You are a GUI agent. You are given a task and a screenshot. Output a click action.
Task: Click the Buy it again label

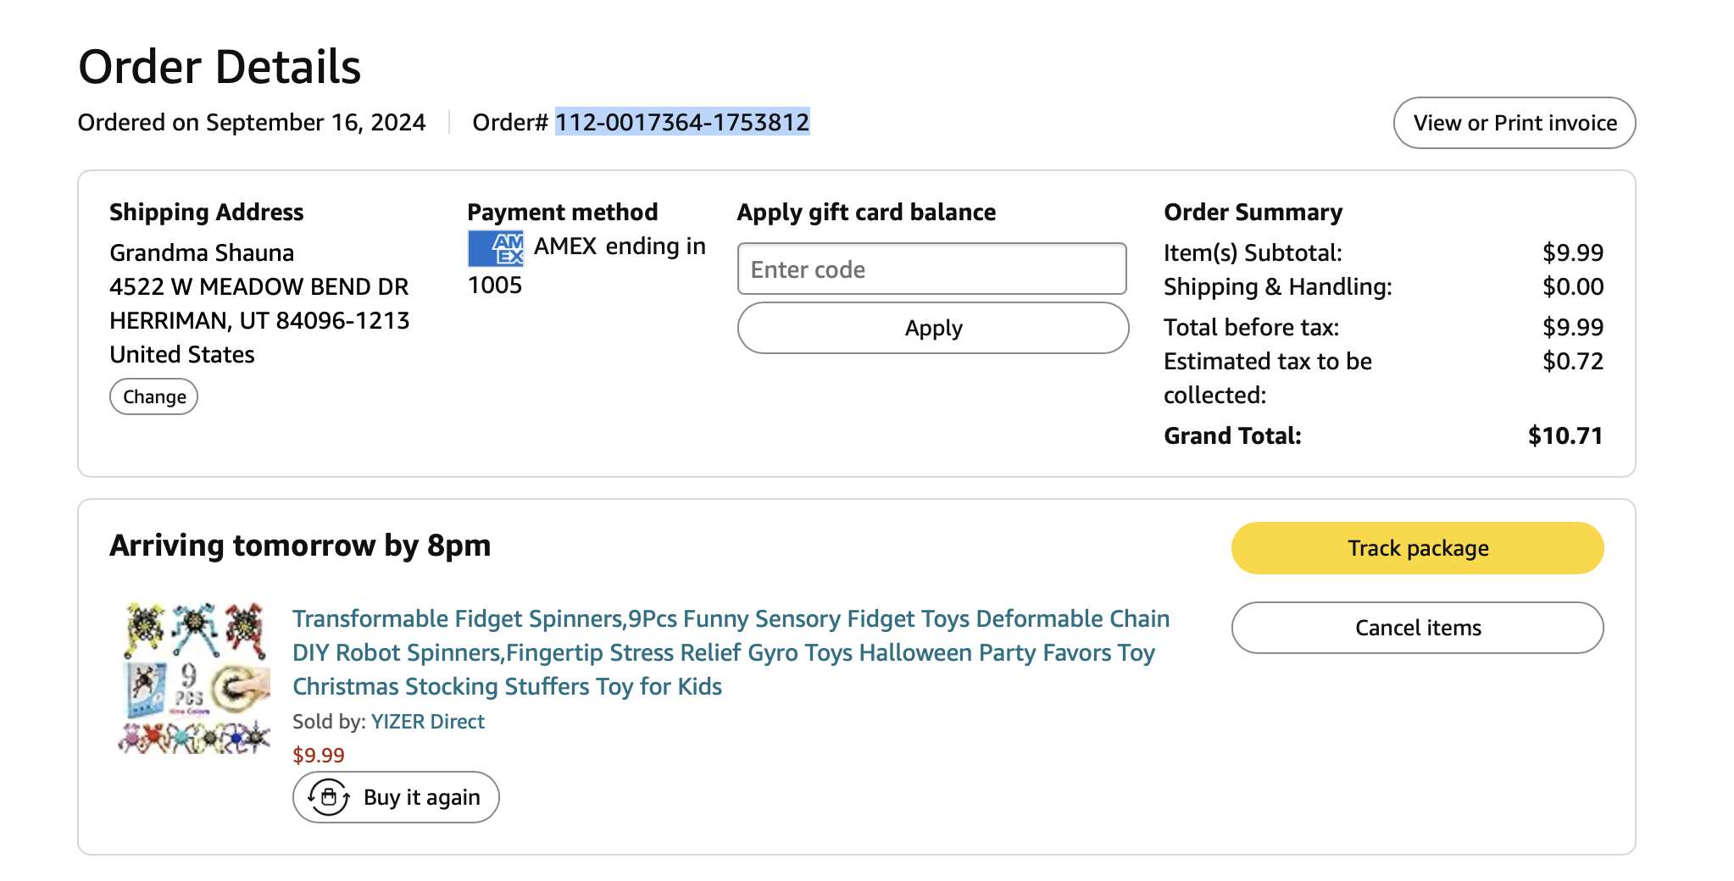coord(421,797)
